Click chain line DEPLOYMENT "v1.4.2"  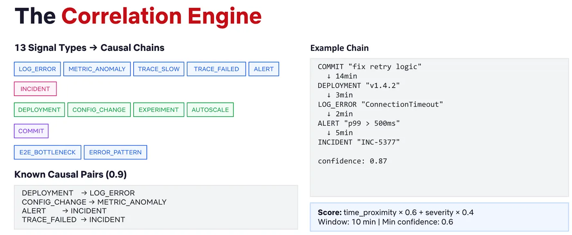point(359,86)
